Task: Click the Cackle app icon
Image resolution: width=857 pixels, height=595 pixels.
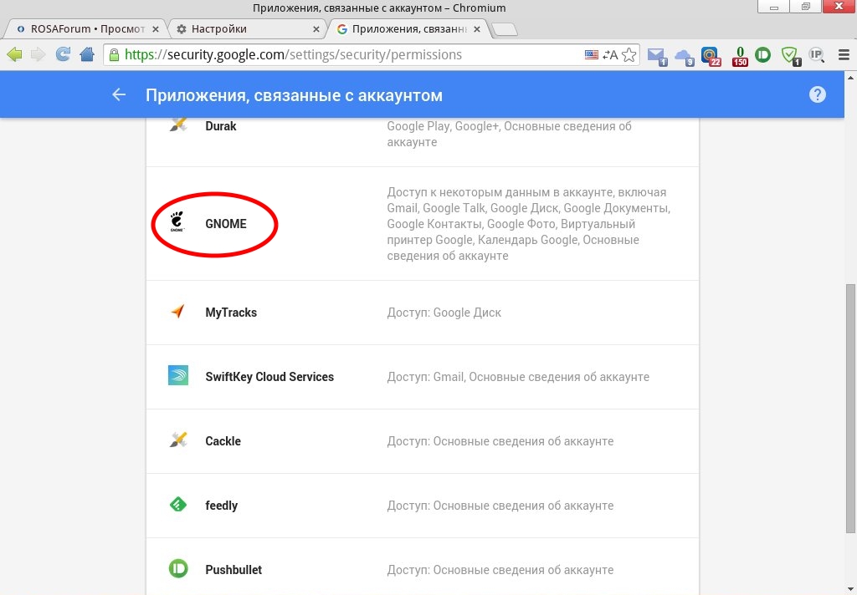Action: point(178,440)
